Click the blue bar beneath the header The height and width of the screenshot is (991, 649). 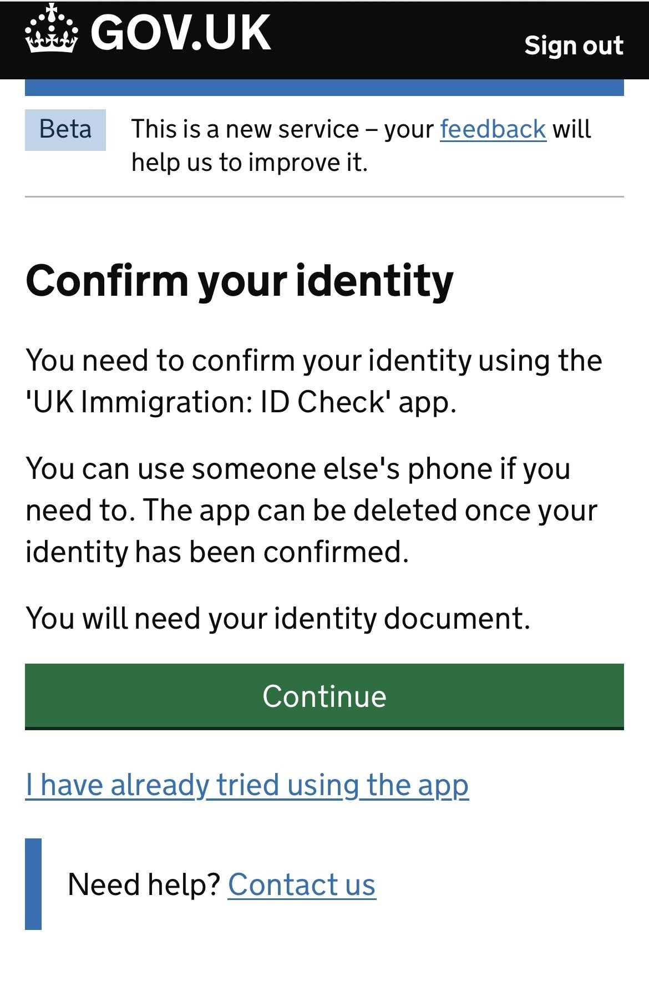324,88
